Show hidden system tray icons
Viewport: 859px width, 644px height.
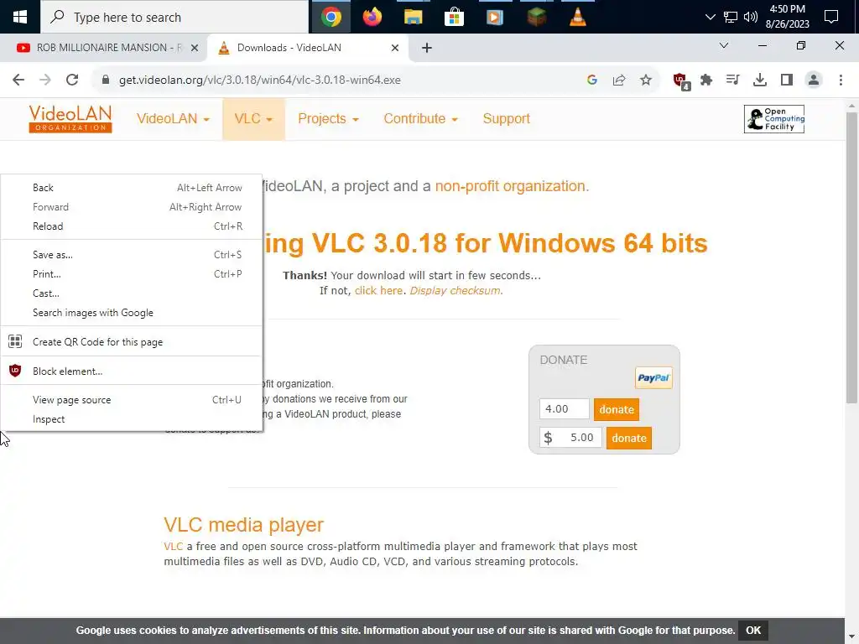click(710, 17)
